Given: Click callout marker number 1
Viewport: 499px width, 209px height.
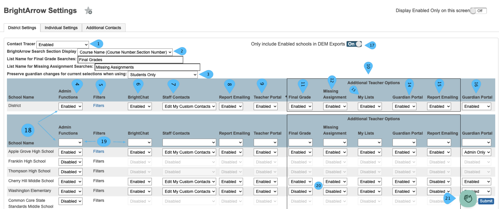Looking at the screenshot, I should click(97, 44).
